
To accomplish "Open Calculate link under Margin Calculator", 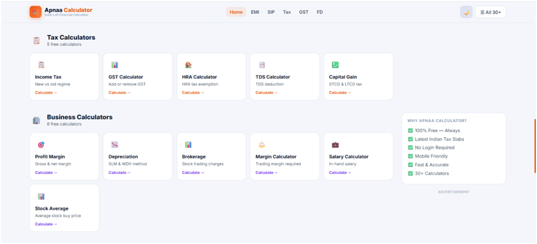I will point(266,172).
